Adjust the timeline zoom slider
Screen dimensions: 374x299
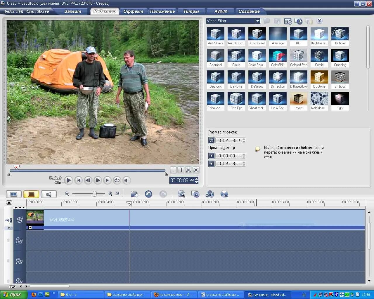pyautogui.click(x=95, y=193)
